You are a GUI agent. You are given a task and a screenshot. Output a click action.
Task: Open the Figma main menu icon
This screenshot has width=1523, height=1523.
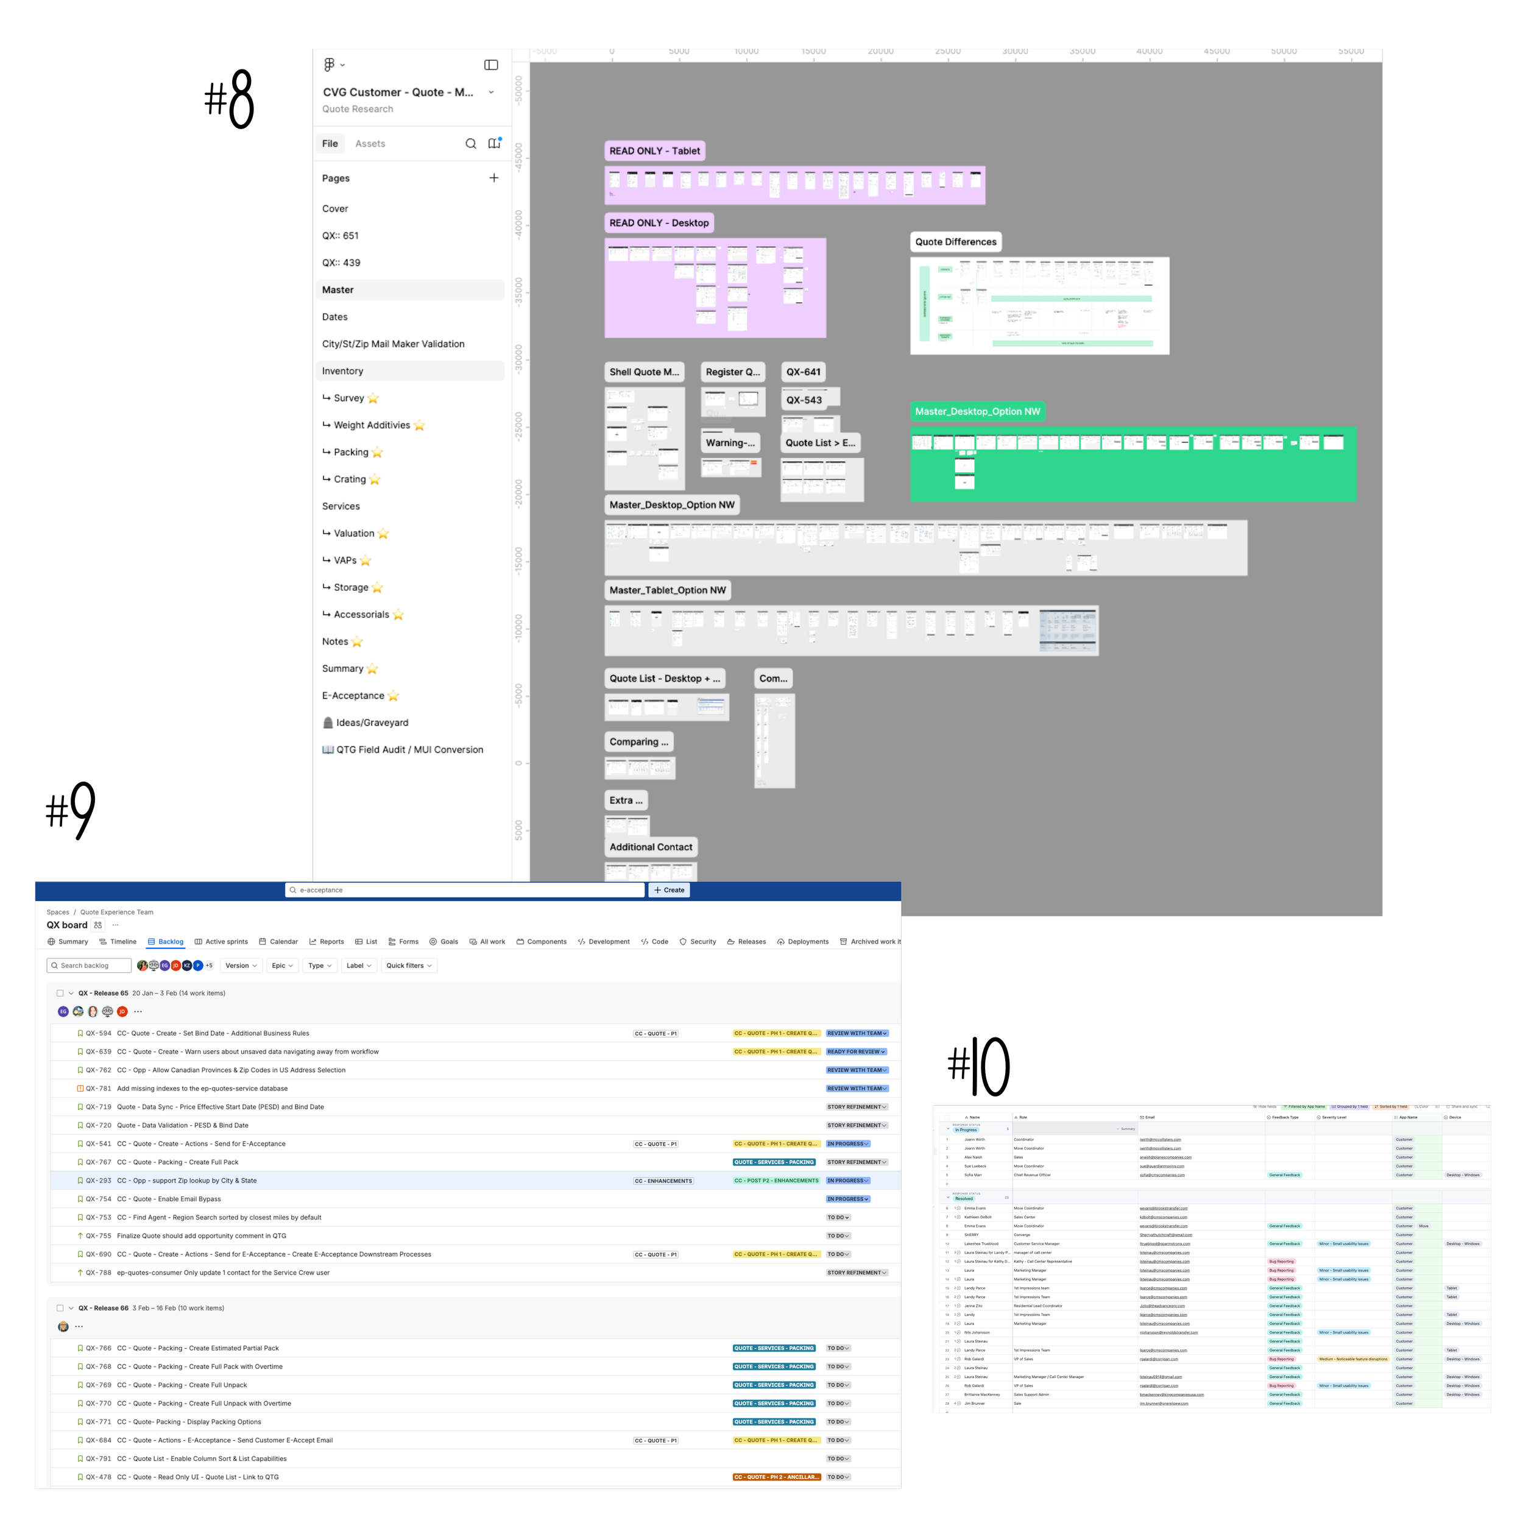[330, 65]
